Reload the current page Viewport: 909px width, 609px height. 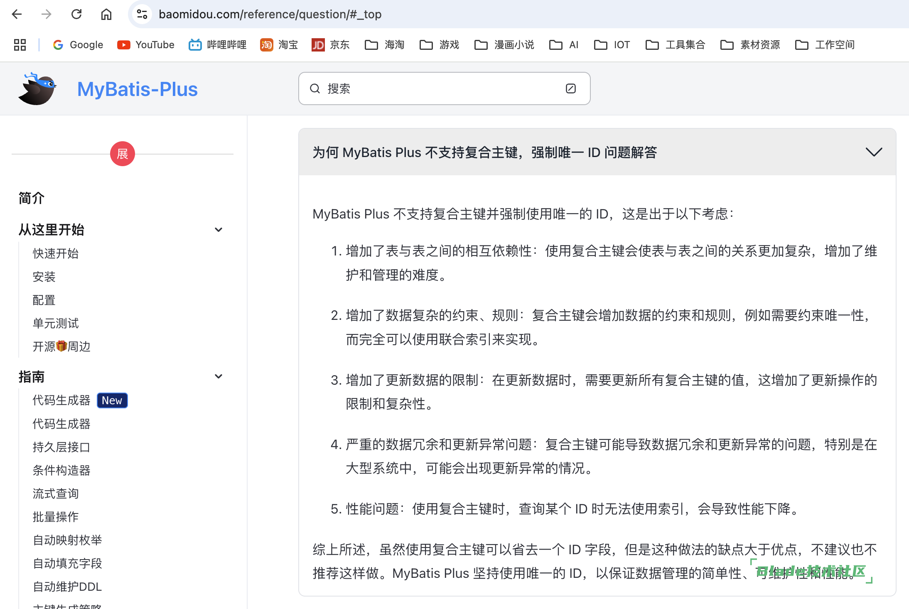[x=76, y=15]
